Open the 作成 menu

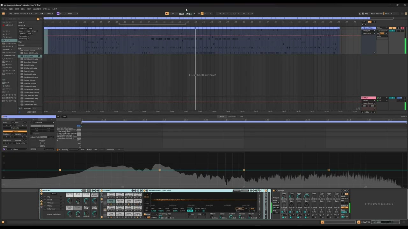point(17,9)
